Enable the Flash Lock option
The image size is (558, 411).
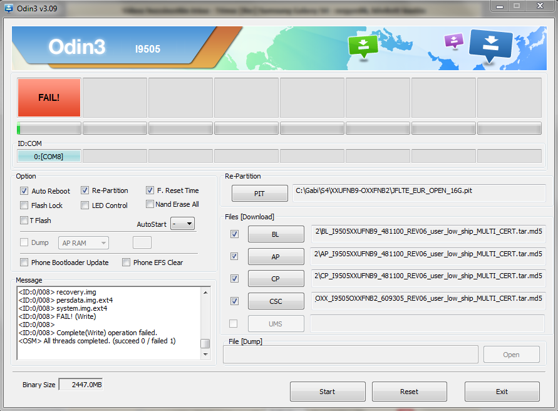[x=24, y=205]
